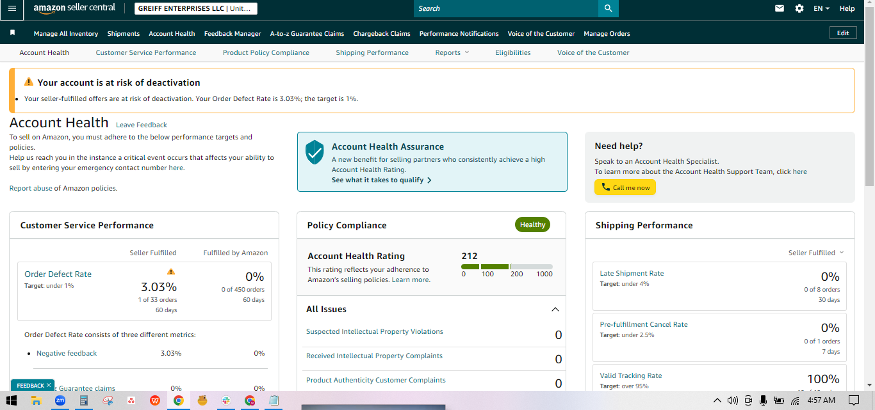Open WPS Office from the taskbar

[155, 400]
